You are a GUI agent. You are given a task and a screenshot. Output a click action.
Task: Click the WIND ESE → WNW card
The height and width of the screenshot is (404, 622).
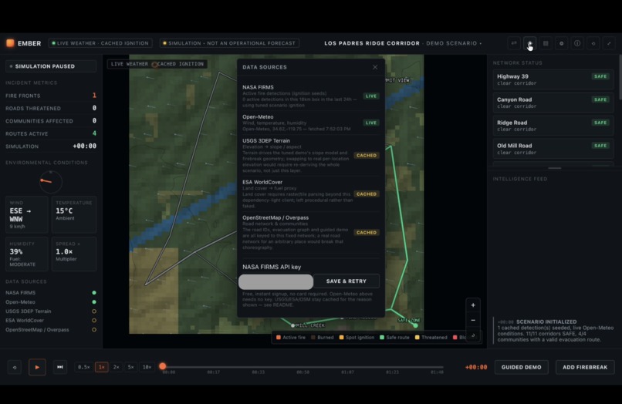(26, 214)
